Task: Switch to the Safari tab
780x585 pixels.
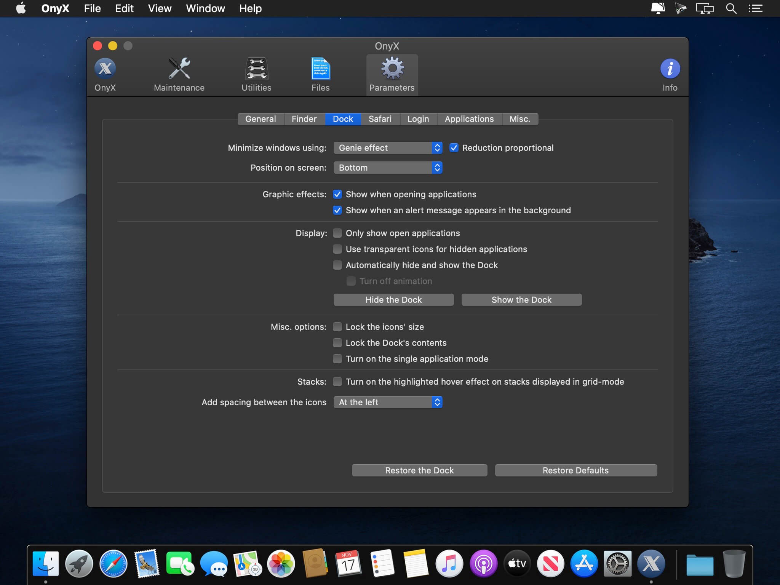Action: [380, 119]
